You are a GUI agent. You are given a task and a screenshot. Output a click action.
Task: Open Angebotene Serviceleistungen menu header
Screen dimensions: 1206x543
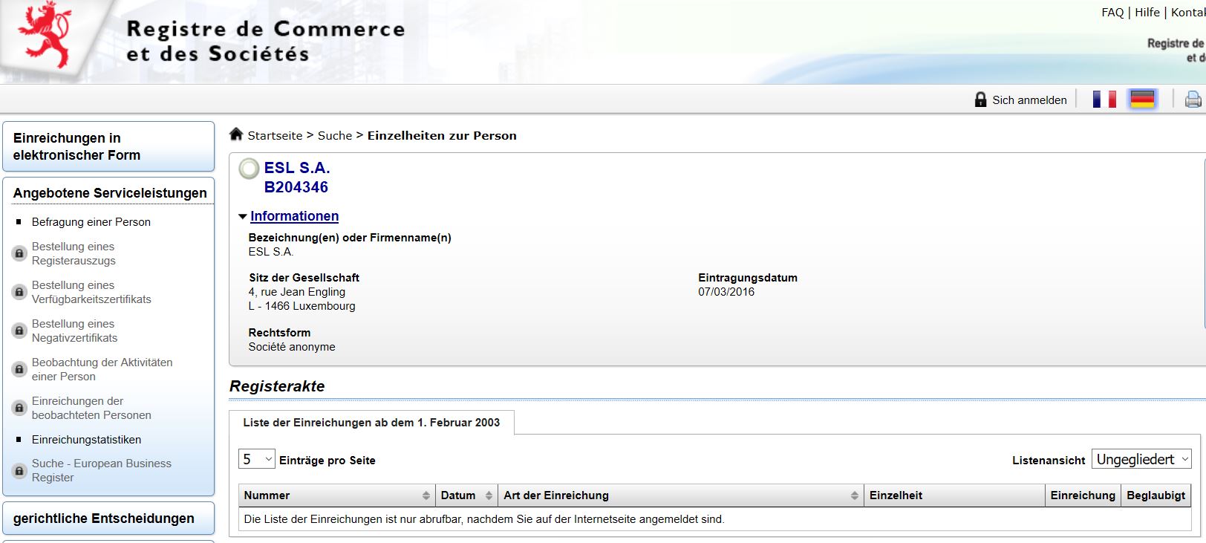110,193
